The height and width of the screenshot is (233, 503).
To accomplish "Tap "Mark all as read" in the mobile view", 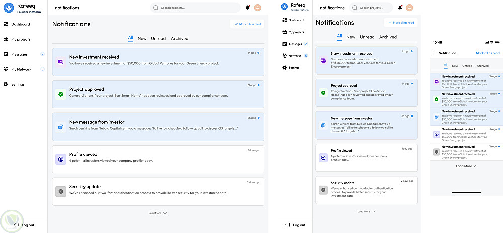I will click(488, 53).
